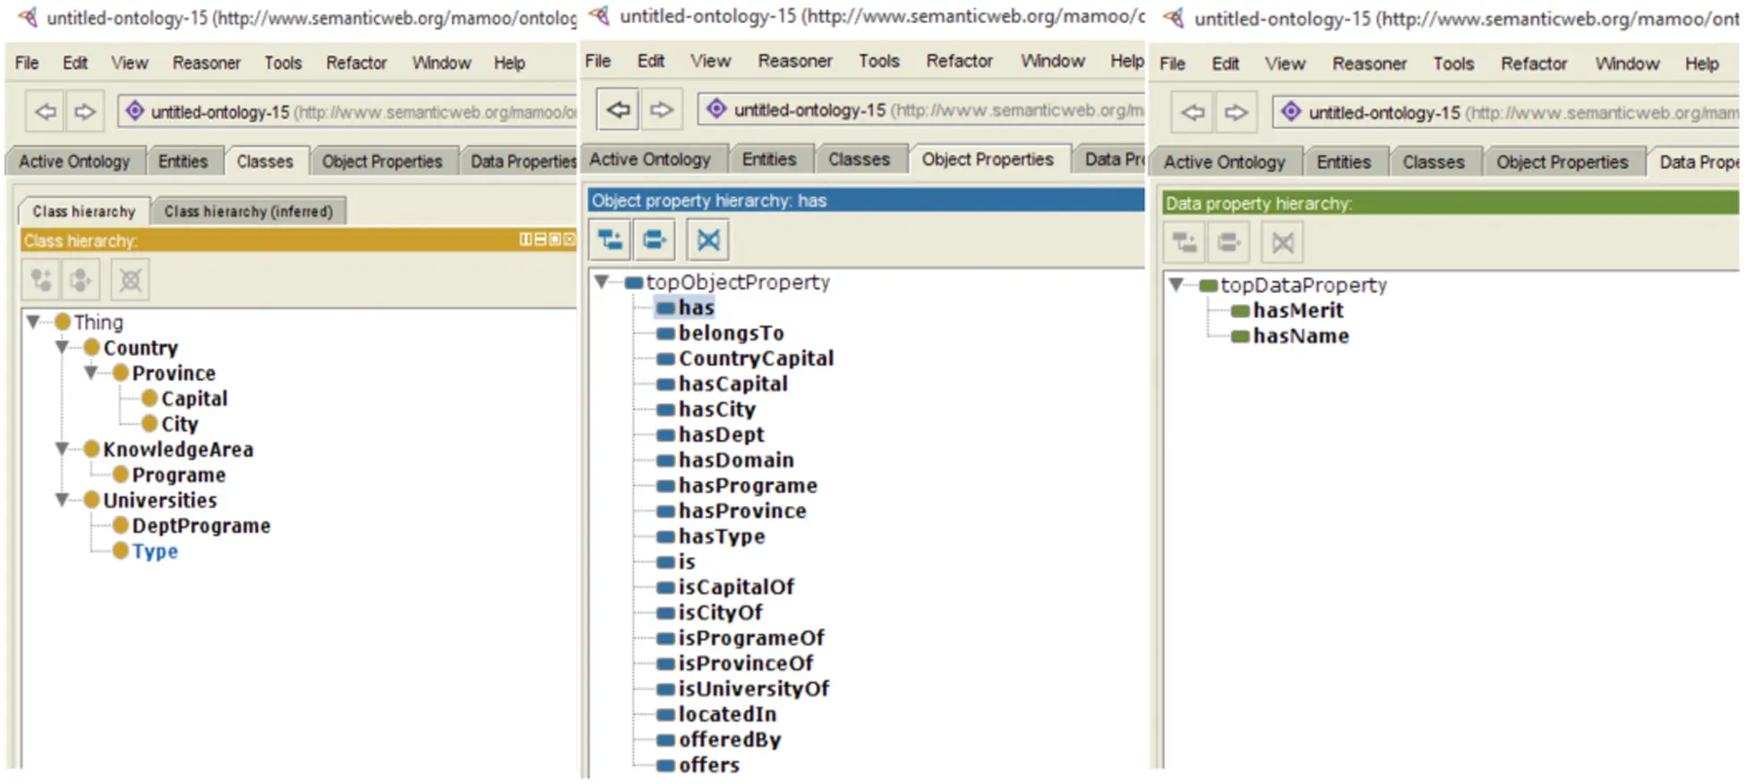
Task: Collapse the Universities class node
Action: pos(63,500)
